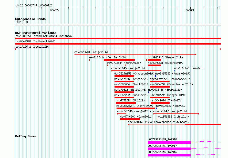Click the thick red end of esv2678460
The image size is (228, 158).
[203, 124]
